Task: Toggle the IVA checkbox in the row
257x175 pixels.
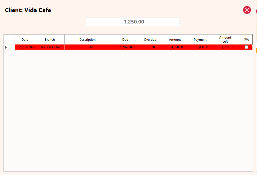Action: [246, 47]
